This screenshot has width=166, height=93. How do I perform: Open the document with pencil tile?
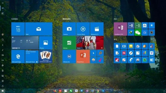coord(117,53)
